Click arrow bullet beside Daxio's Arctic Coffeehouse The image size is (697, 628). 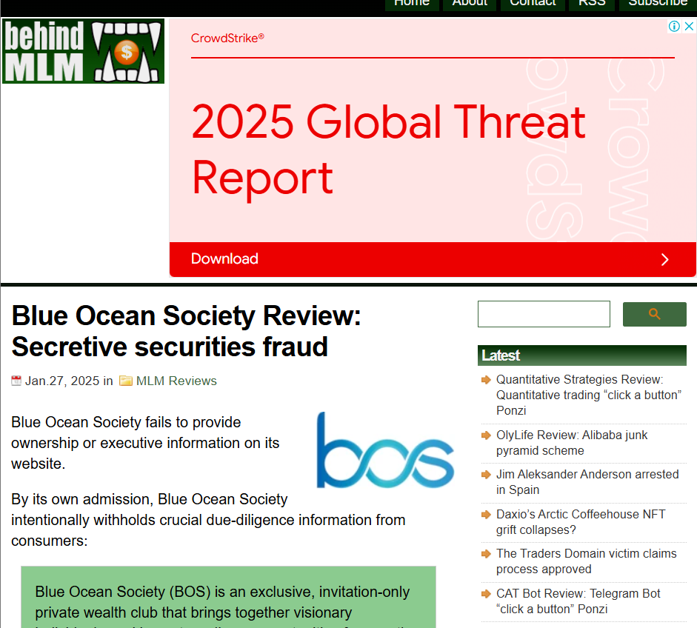(x=486, y=515)
